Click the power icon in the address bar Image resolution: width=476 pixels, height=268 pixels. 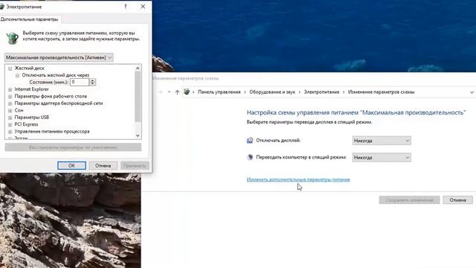click(187, 92)
